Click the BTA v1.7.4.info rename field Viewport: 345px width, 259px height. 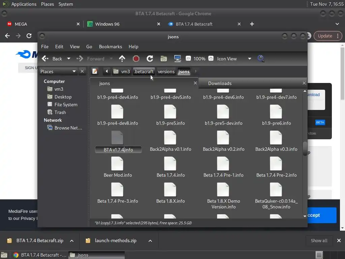118,150
